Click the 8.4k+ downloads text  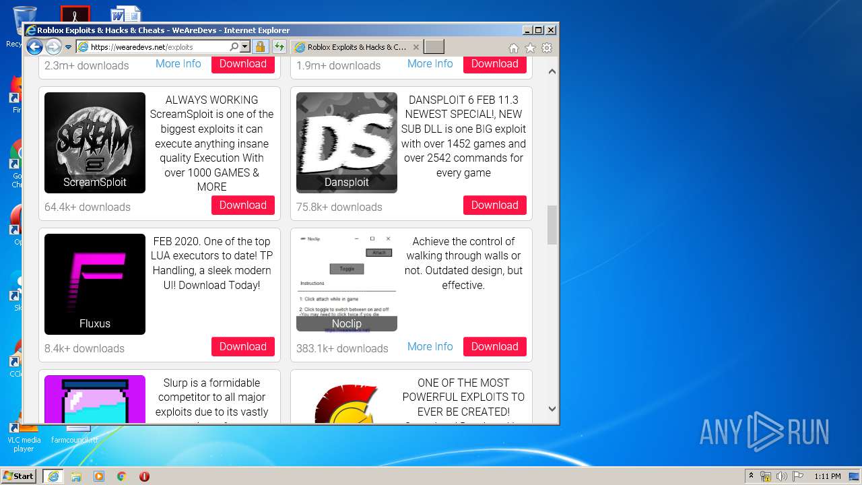point(84,349)
